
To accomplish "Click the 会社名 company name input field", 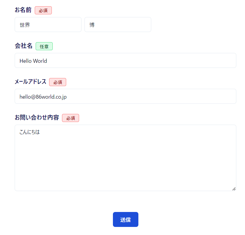I will (125, 60).
